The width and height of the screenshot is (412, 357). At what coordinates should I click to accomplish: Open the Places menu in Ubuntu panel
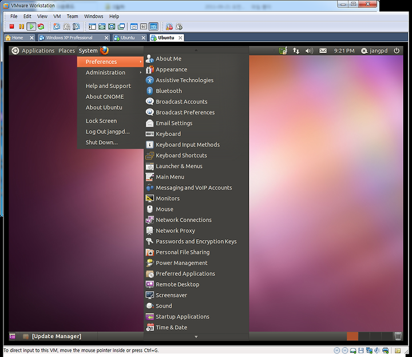(x=66, y=51)
